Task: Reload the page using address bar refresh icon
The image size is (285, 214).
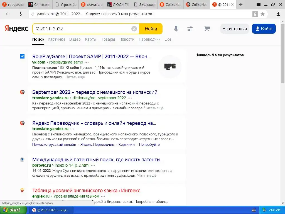Action: point(33,14)
